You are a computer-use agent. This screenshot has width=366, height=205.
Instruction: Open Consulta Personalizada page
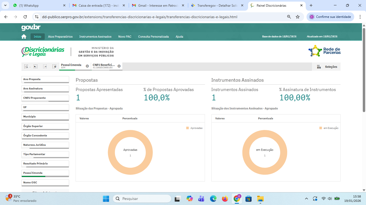tap(153, 37)
